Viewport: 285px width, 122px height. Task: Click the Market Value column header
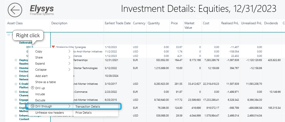click(189, 25)
